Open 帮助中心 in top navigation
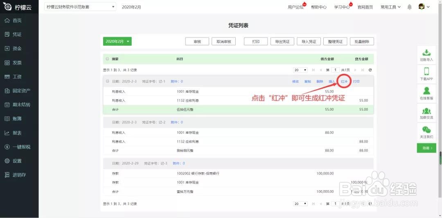 319,7
